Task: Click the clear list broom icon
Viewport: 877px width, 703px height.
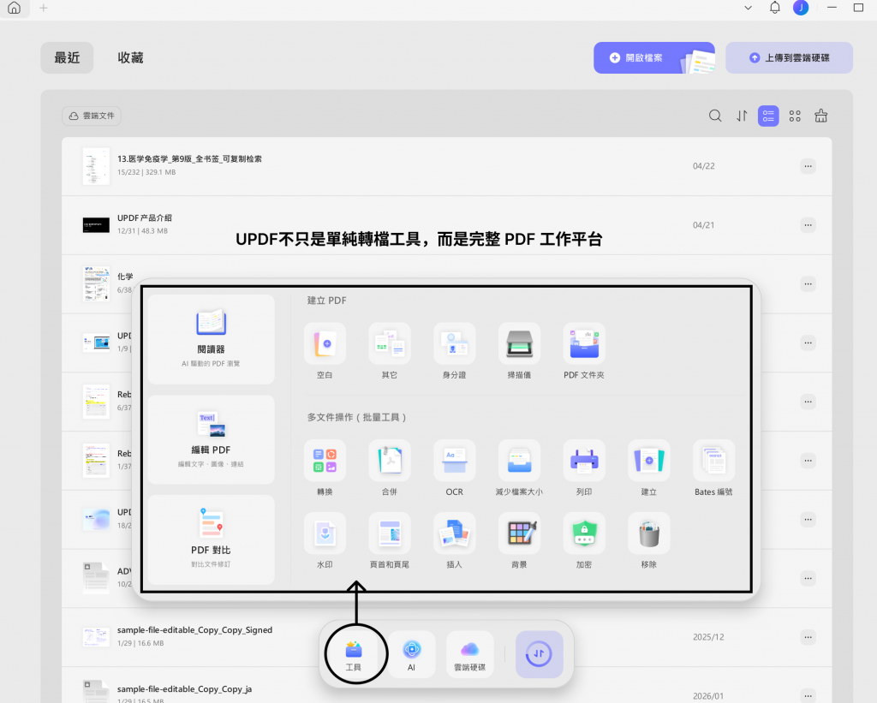Action: pos(821,116)
